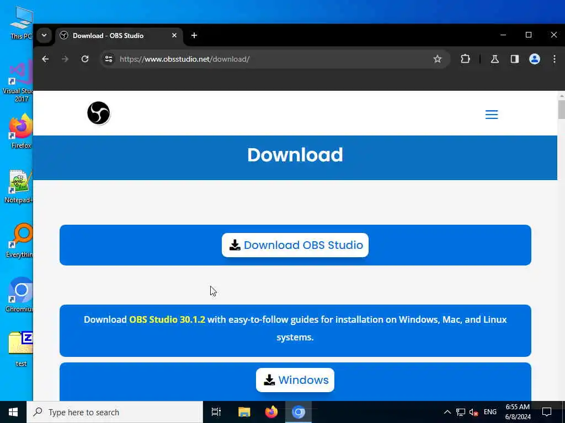Click the Chromium taskbar icon

[299, 412]
